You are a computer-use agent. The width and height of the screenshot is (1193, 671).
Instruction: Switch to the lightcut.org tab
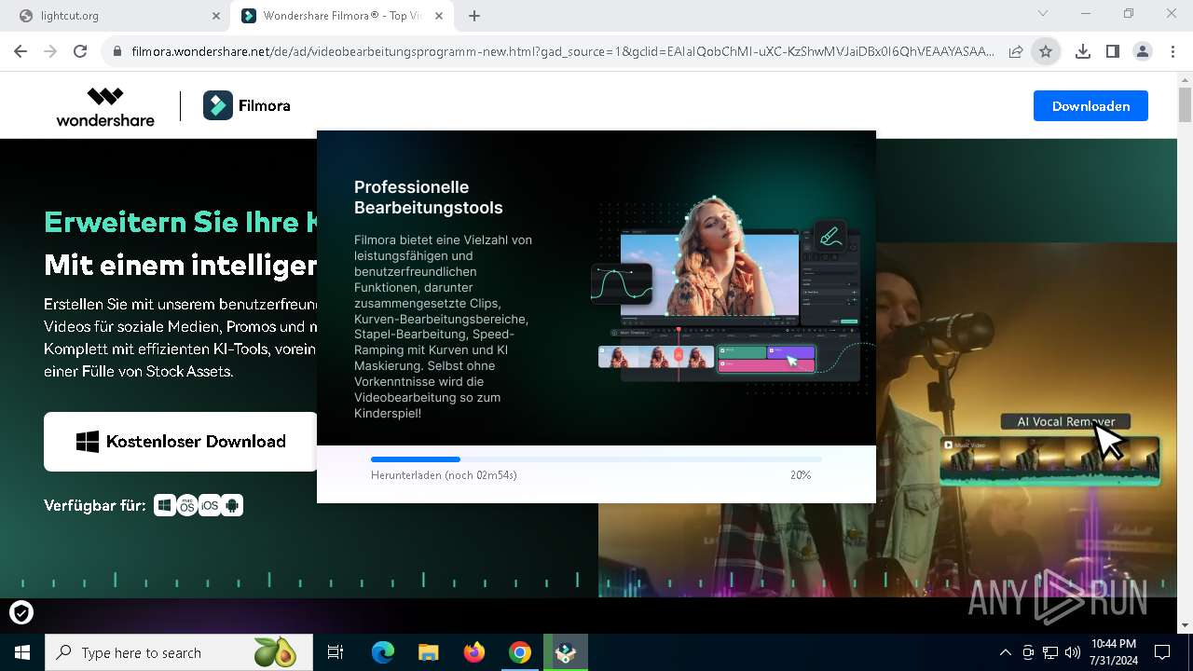click(x=117, y=16)
